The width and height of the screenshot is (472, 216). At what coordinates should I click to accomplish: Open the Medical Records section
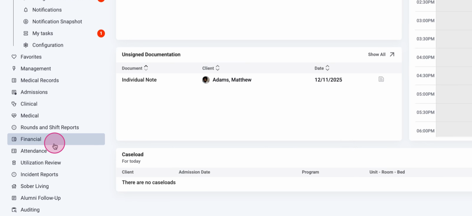point(39,80)
